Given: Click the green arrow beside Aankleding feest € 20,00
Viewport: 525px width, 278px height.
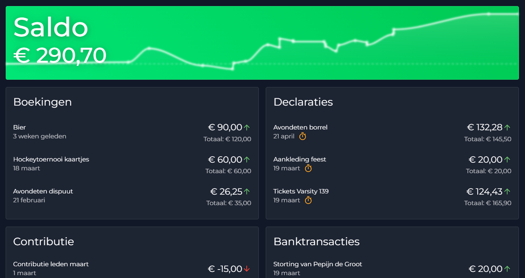Looking at the screenshot, I should pos(507,159).
